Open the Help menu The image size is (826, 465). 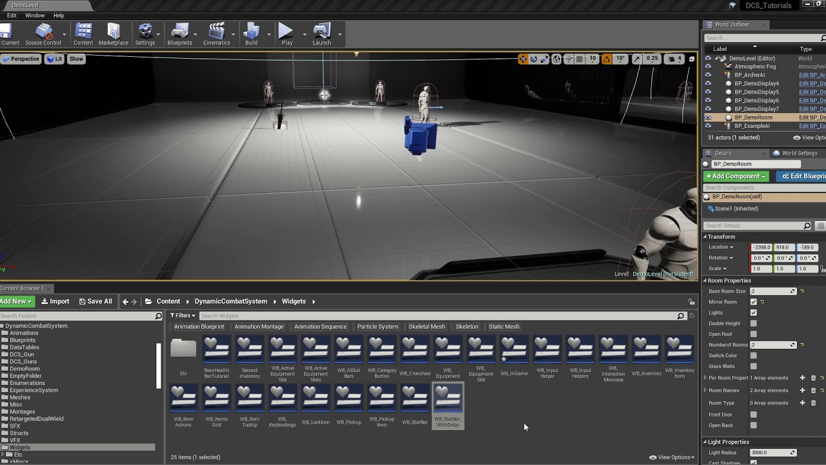59,15
